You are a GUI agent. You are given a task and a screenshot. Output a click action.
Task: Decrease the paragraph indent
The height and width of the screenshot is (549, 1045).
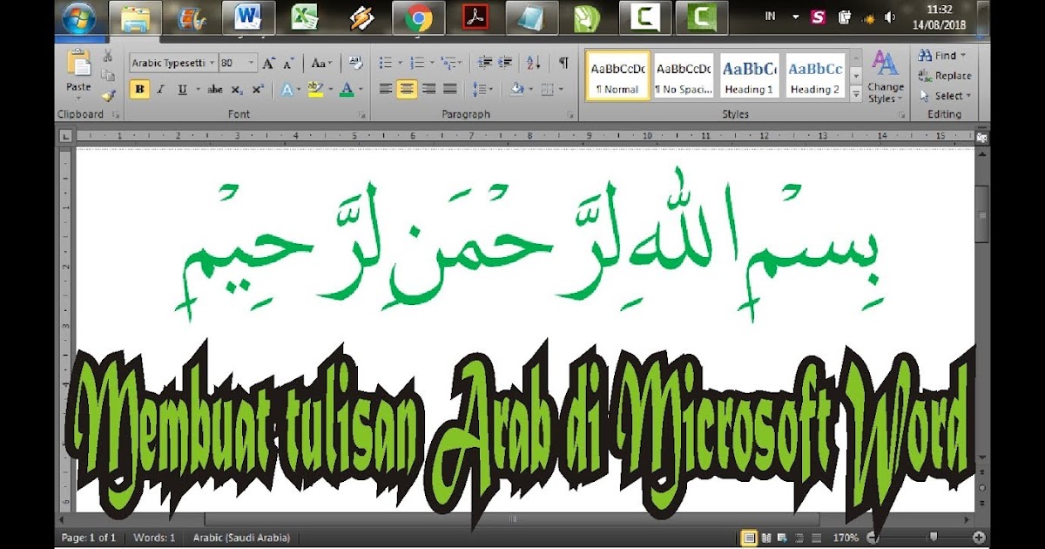(x=485, y=64)
